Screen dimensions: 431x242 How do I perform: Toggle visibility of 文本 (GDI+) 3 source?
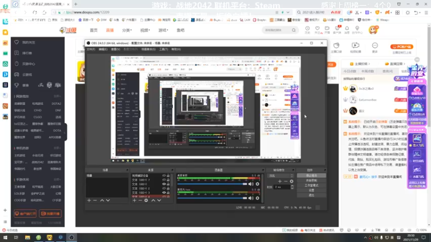click(x=164, y=193)
